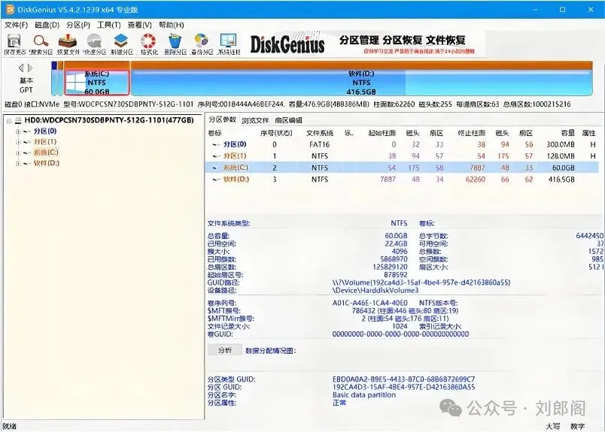Click the DiskGenius banner advertisement

(365, 44)
